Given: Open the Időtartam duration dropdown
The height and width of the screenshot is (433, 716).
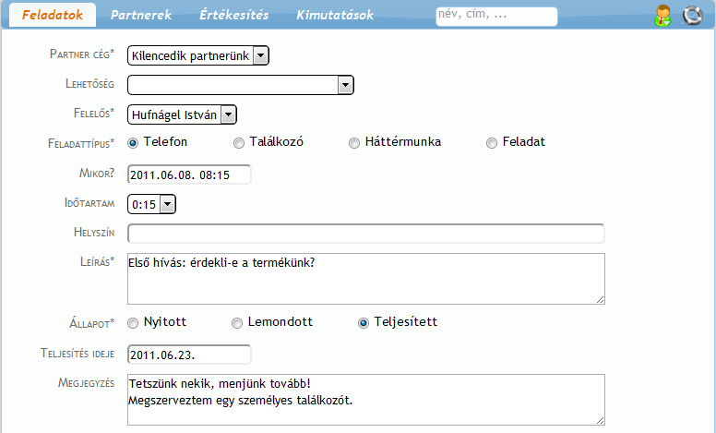Looking at the screenshot, I should (x=151, y=204).
